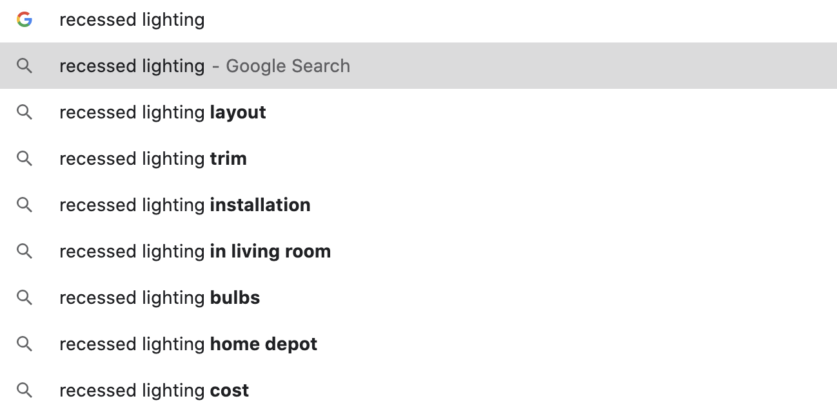Open the 'recessed lighting layout' suggestion
This screenshot has height=412, width=837.
click(x=162, y=112)
